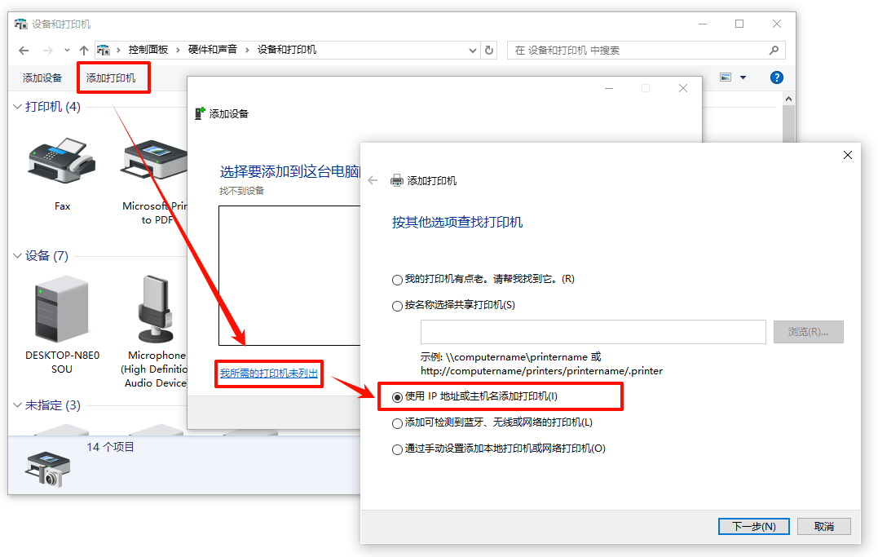Collapse the 打印机 (4) group

(x=17, y=107)
